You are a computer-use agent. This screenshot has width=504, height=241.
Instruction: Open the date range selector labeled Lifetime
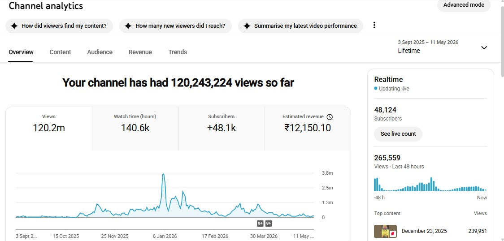(443, 47)
